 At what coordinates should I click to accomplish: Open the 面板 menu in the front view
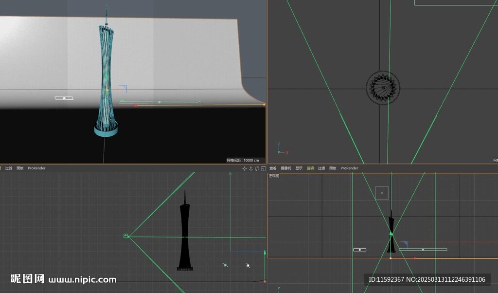point(333,168)
